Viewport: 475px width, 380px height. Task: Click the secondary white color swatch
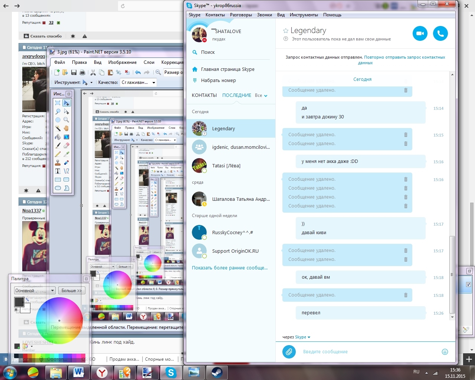pyautogui.click(x=26, y=309)
